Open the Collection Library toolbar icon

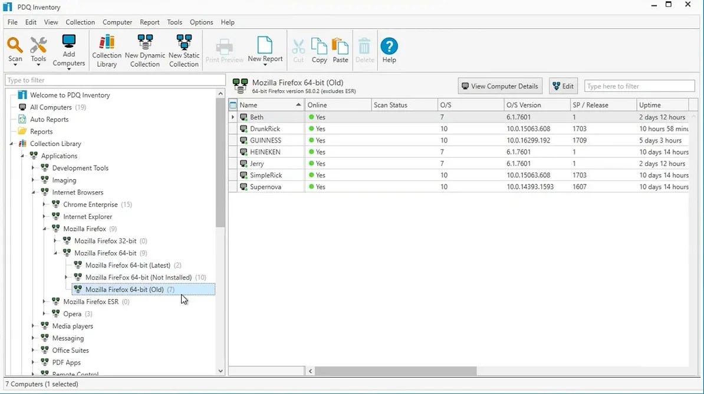[107, 41]
